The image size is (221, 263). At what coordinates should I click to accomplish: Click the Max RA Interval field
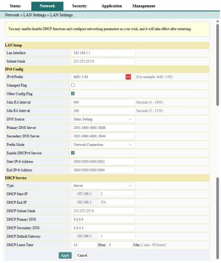103,102
